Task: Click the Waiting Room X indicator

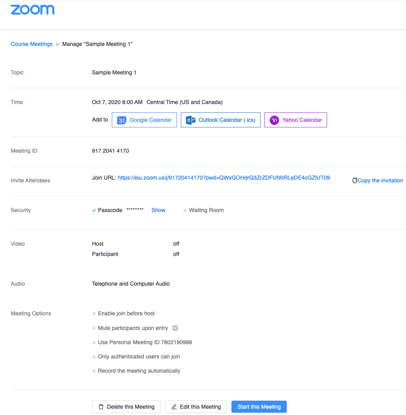Action: 185,210
